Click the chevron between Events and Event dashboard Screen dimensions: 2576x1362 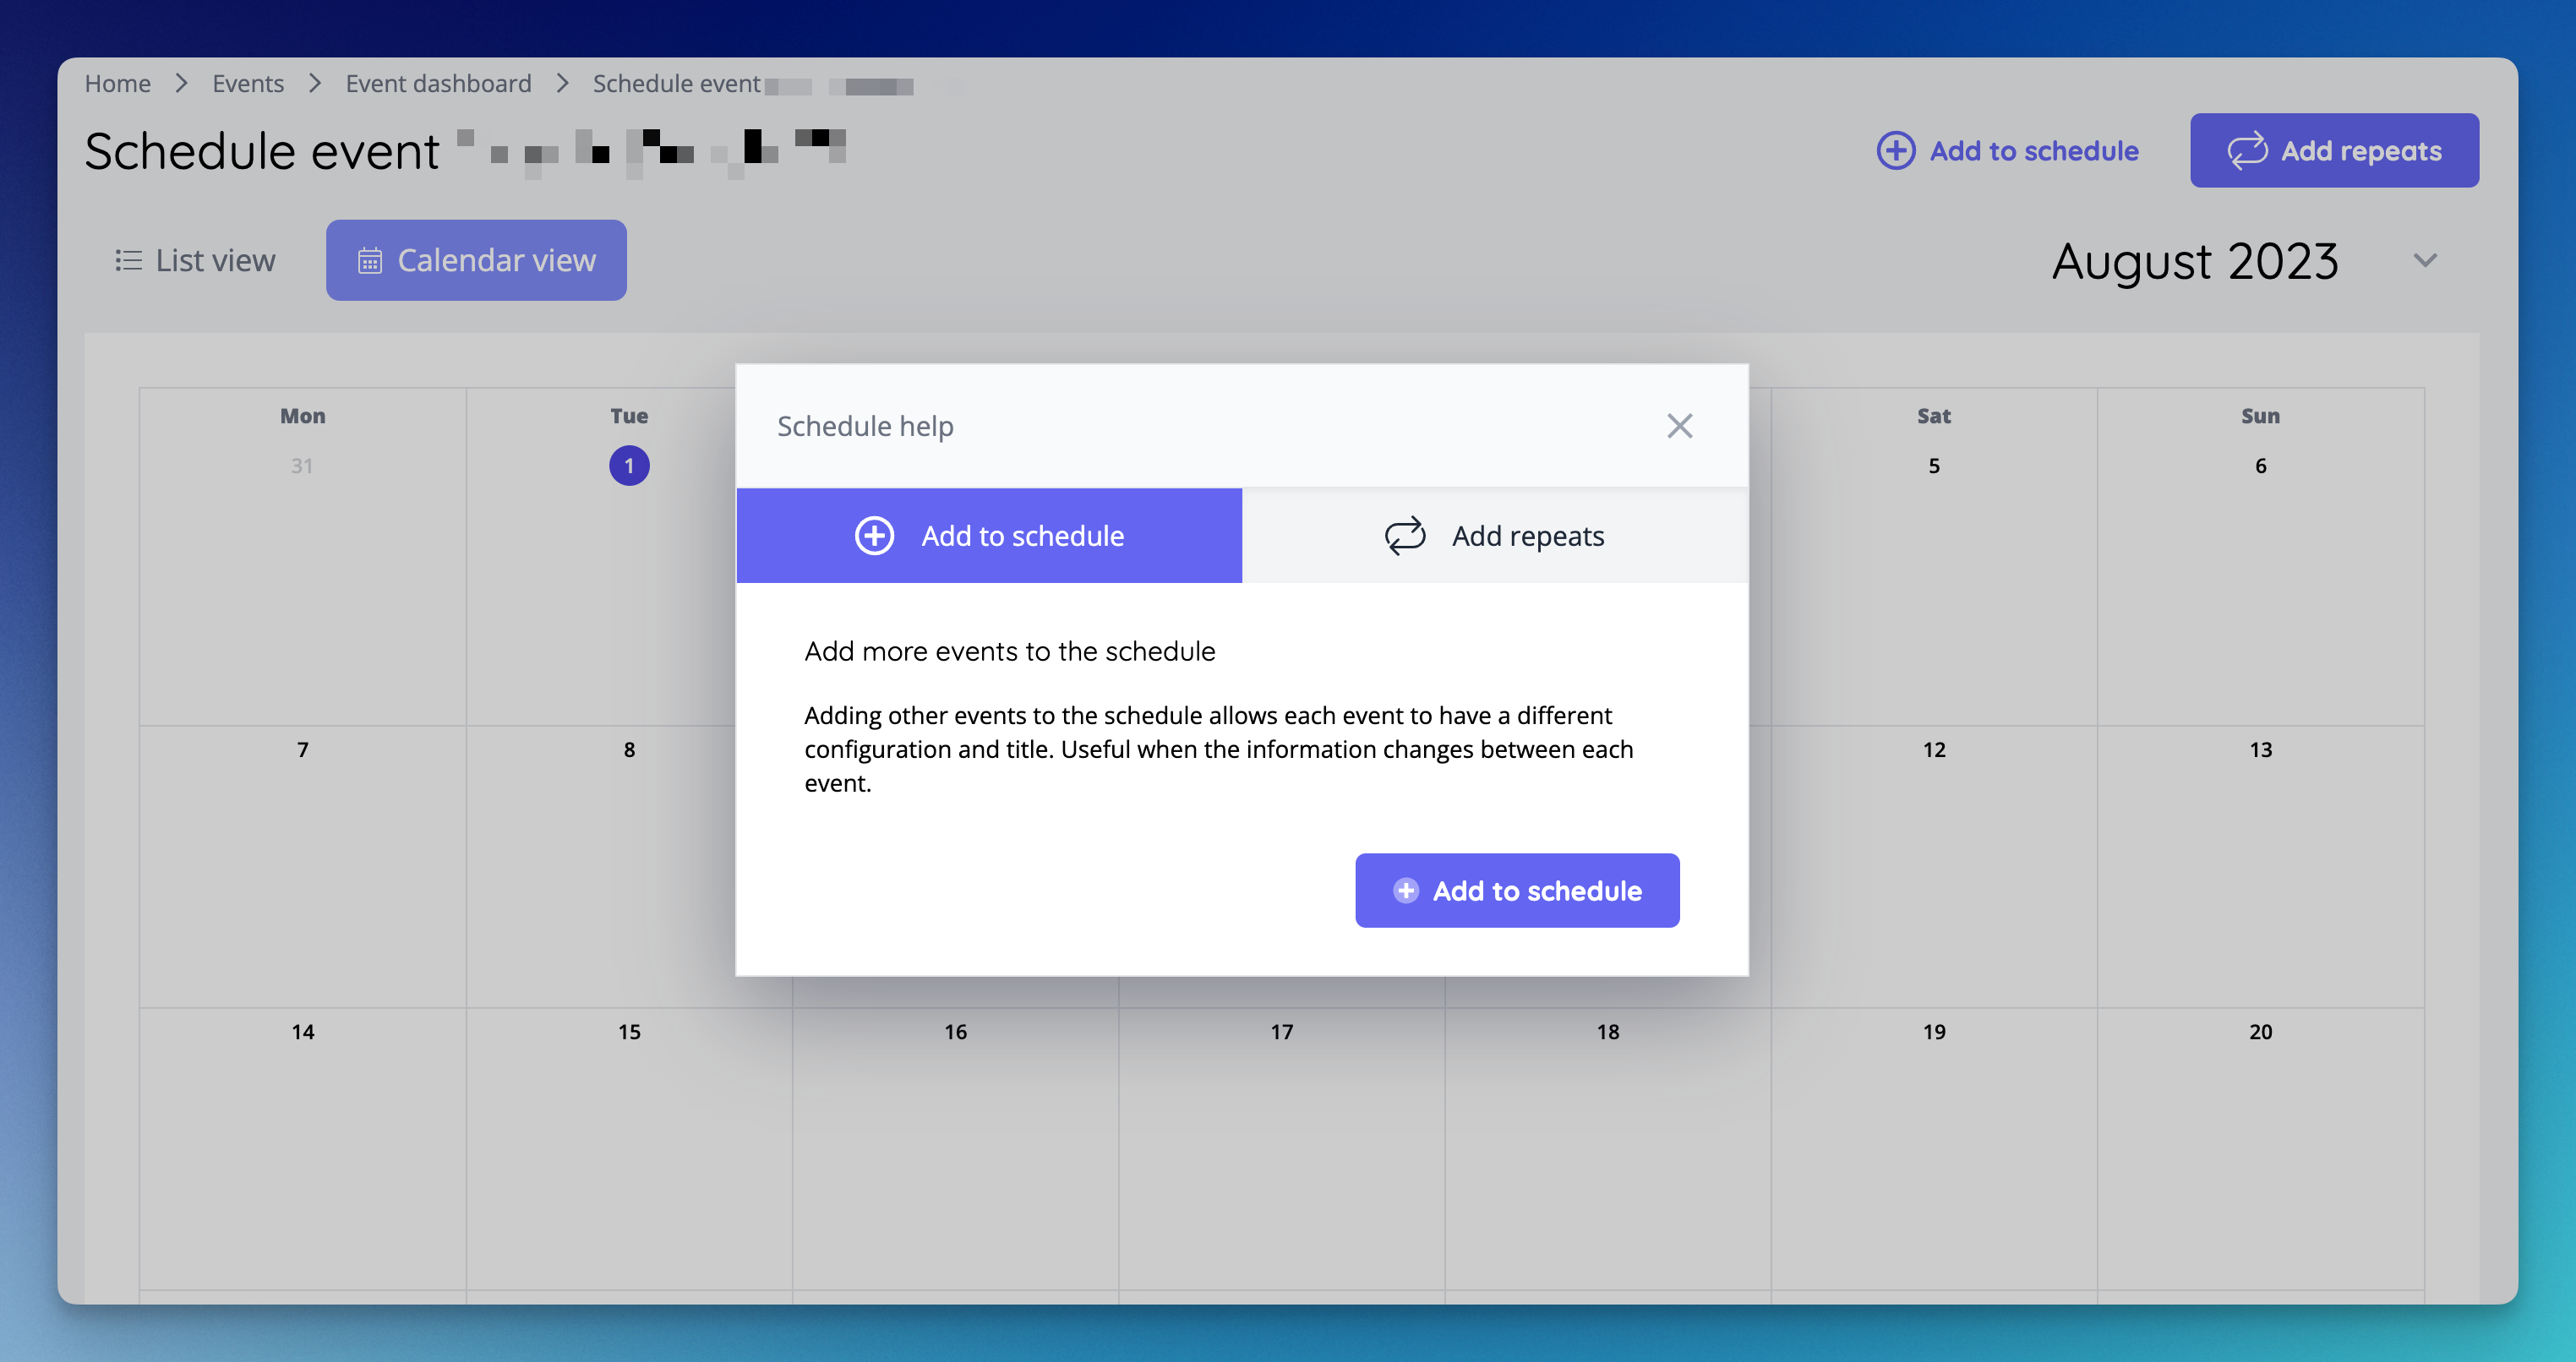point(314,83)
